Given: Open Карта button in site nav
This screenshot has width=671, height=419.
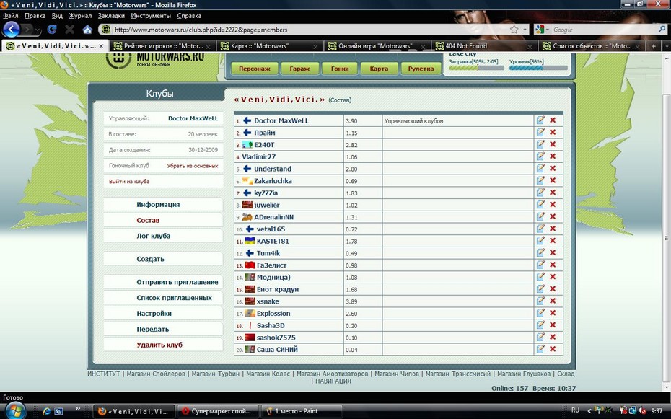Looking at the screenshot, I should pyautogui.click(x=379, y=69).
